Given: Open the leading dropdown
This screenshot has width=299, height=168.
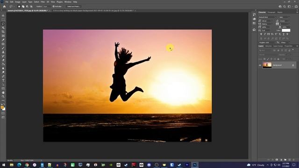Looking at the screenshot, I should click(285, 21).
